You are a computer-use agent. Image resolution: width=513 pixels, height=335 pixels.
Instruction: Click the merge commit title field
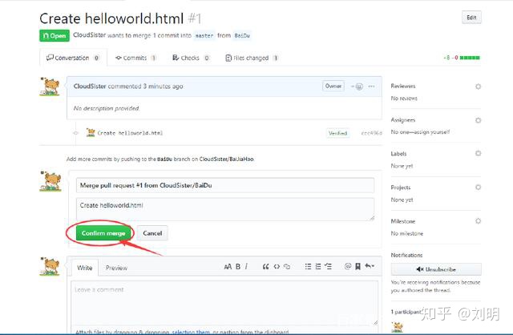225,185
